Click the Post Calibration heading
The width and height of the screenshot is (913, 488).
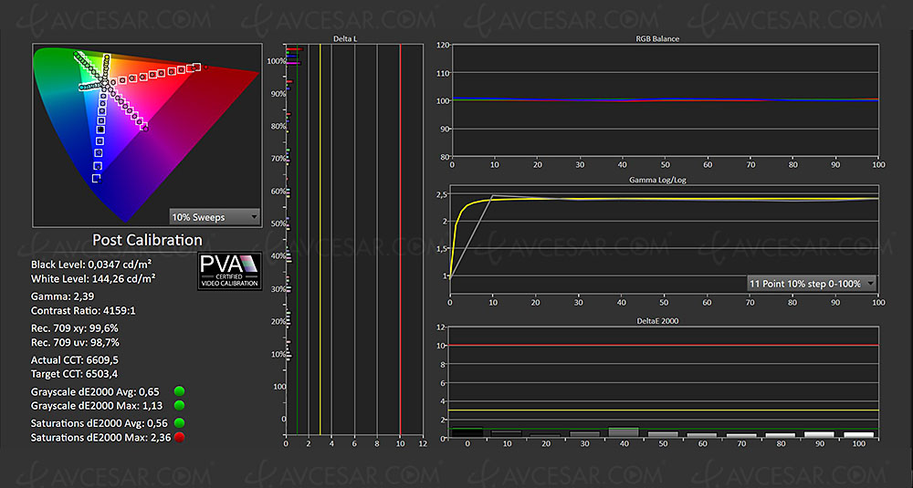click(147, 241)
